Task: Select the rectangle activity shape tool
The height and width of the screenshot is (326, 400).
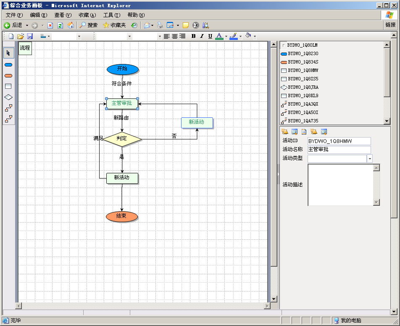Action: point(8,86)
